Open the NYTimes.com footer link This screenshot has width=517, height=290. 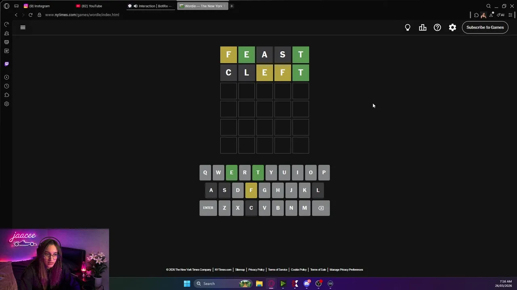tap(223, 270)
